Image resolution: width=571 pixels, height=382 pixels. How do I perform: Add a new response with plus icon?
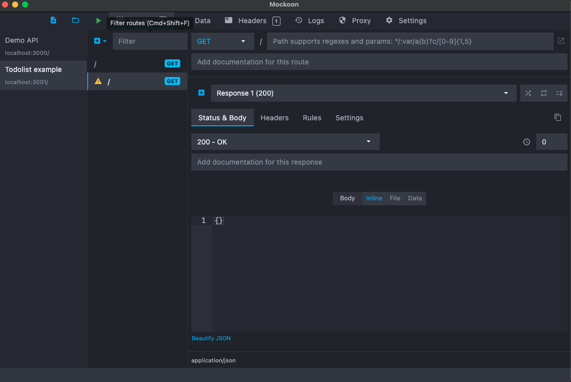point(201,93)
